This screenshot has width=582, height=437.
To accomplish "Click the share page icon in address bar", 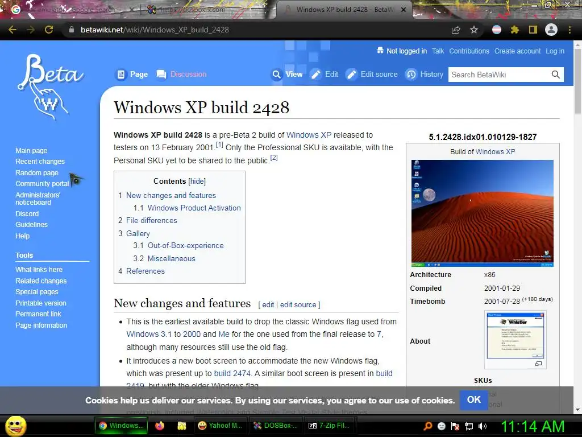I will (x=456, y=30).
